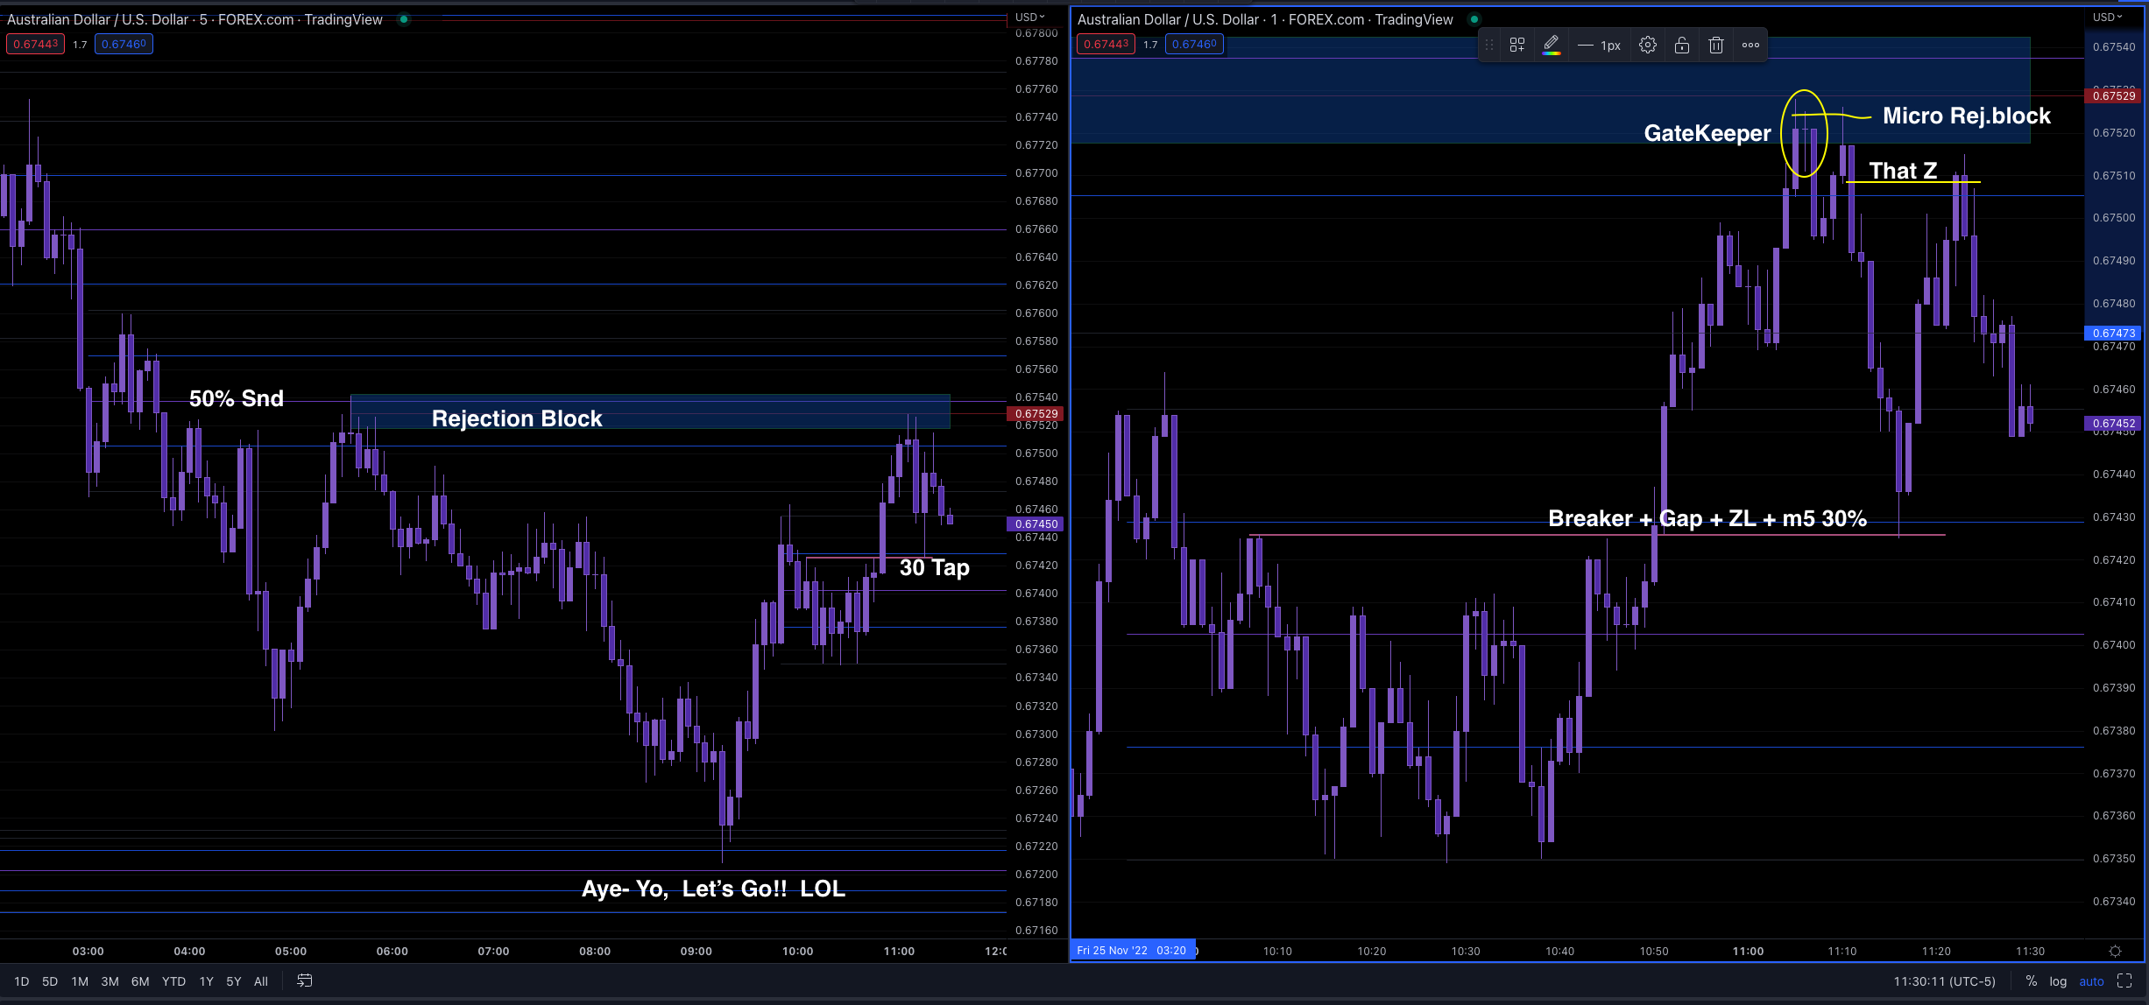Enable logarithmic scale with the log toggle

point(2057,981)
